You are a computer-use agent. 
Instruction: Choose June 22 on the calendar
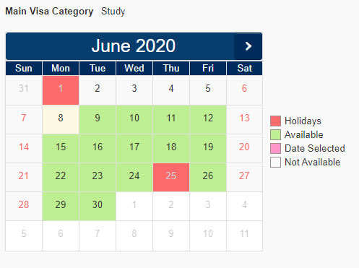[x=61, y=177]
